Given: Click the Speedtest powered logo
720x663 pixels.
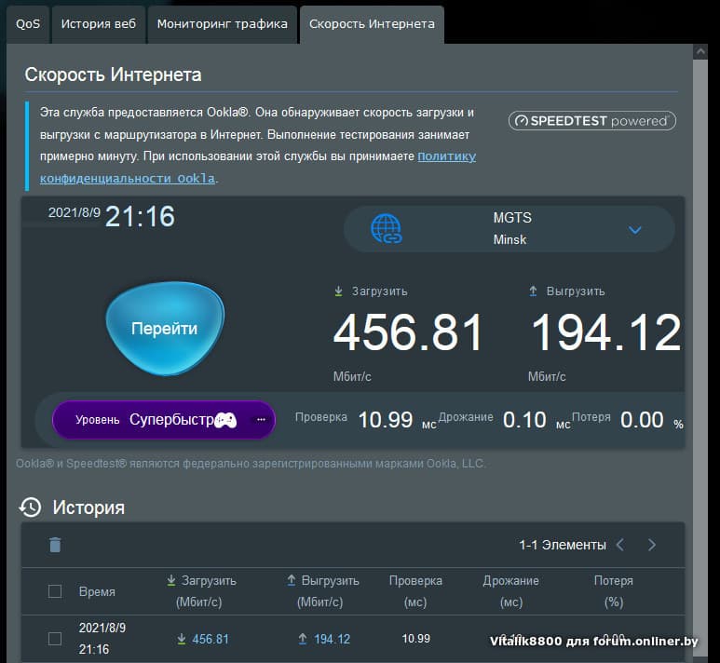Looking at the screenshot, I should (591, 121).
